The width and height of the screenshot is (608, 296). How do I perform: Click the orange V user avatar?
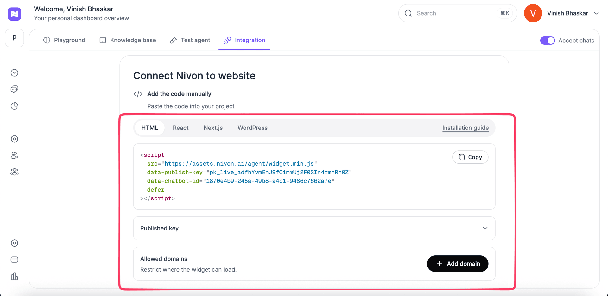(x=533, y=13)
